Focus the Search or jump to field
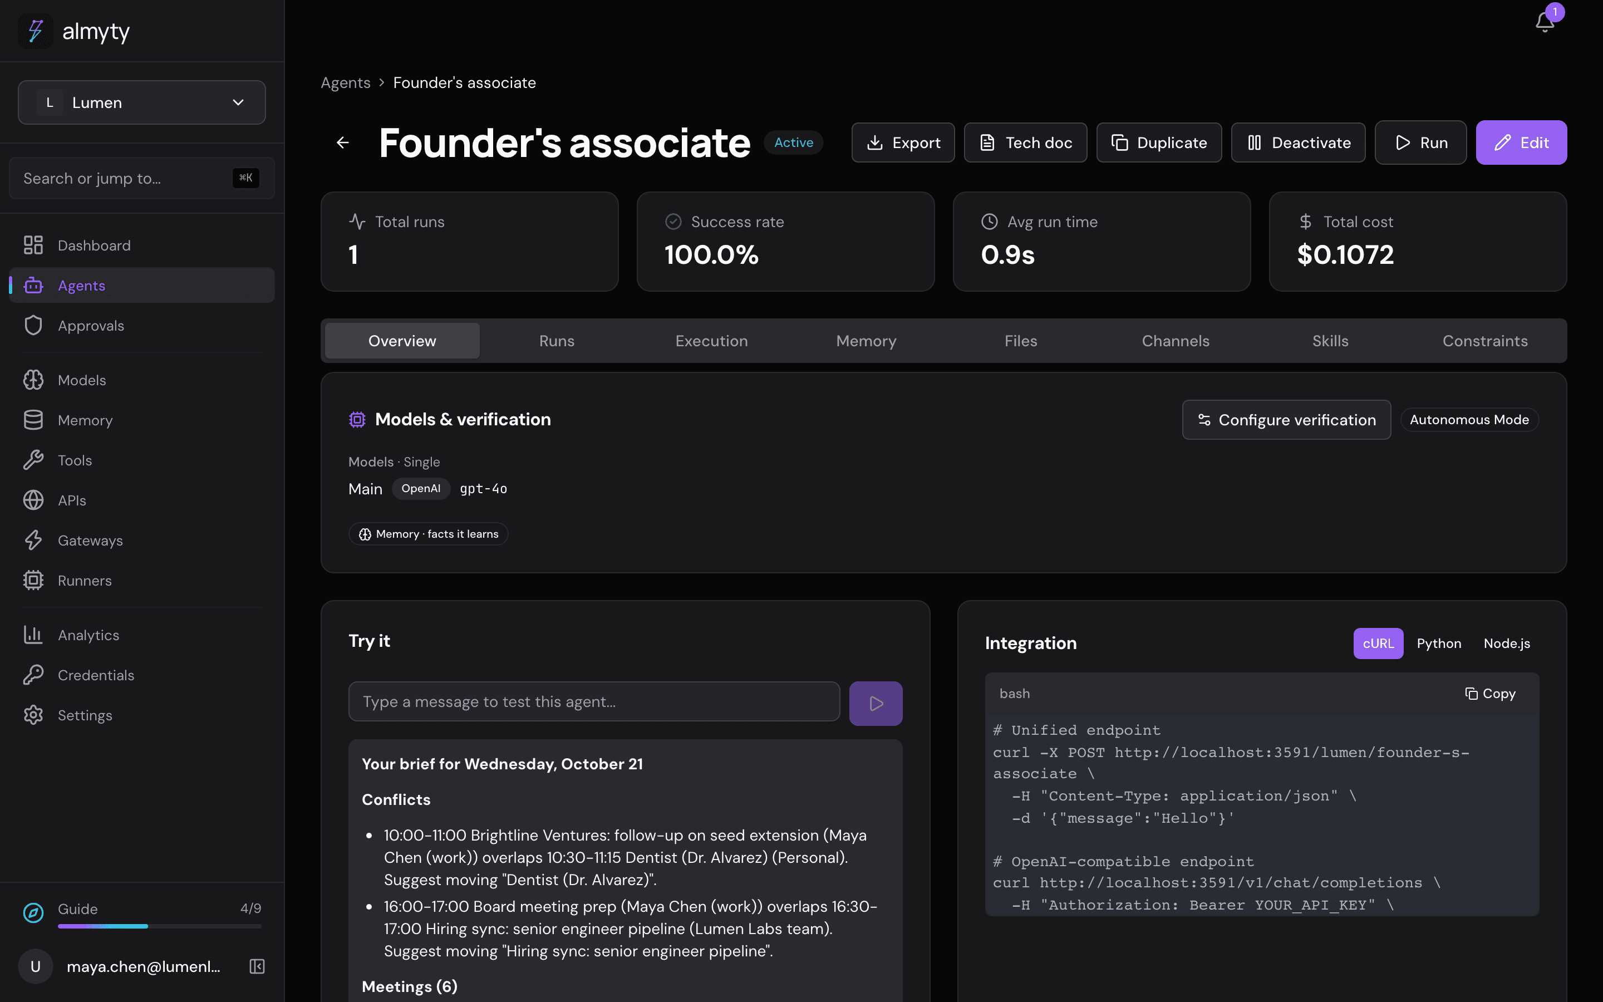The width and height of the screenshot is (1603, 1002). tap(142, 178)
